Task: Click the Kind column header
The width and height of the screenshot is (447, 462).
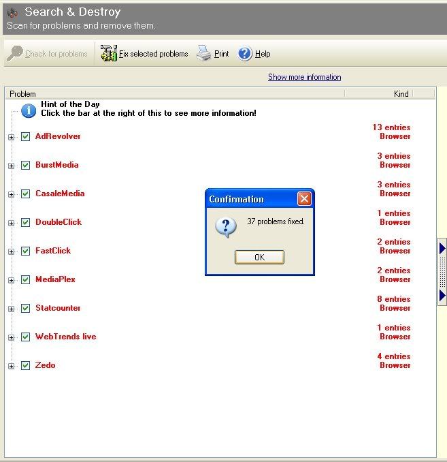Action: [379, 94]
